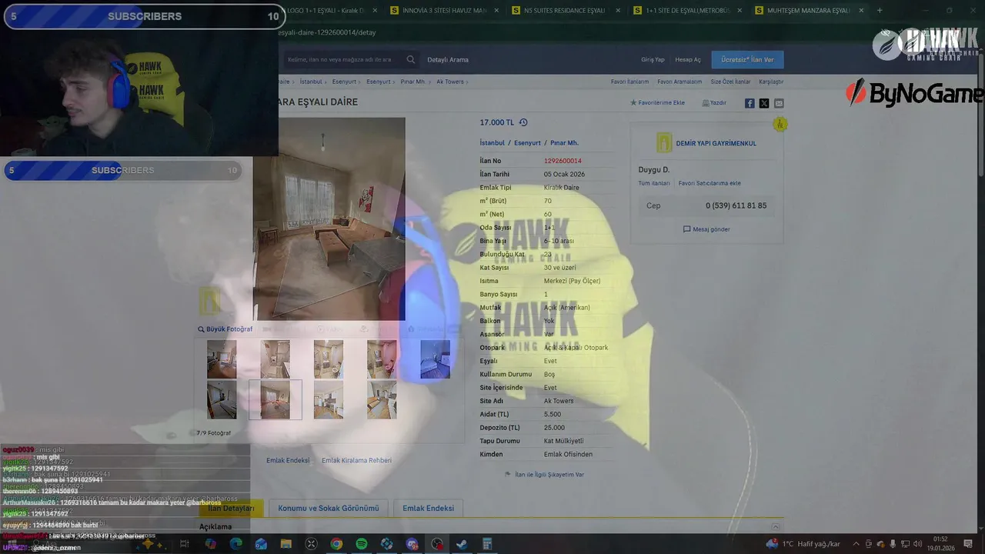The height and width of the screenshot is (554, 985).
Task: Open Favori İlanlarım link
Action: pos(629,82)
